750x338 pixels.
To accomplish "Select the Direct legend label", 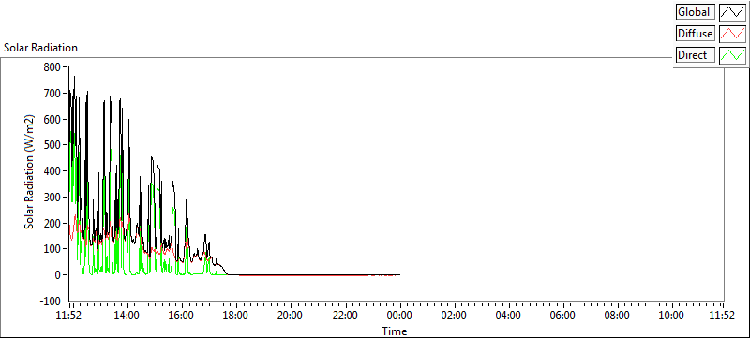I will 696,55.
